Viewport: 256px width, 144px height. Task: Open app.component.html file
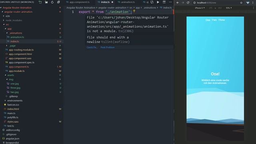pos(20,54)
